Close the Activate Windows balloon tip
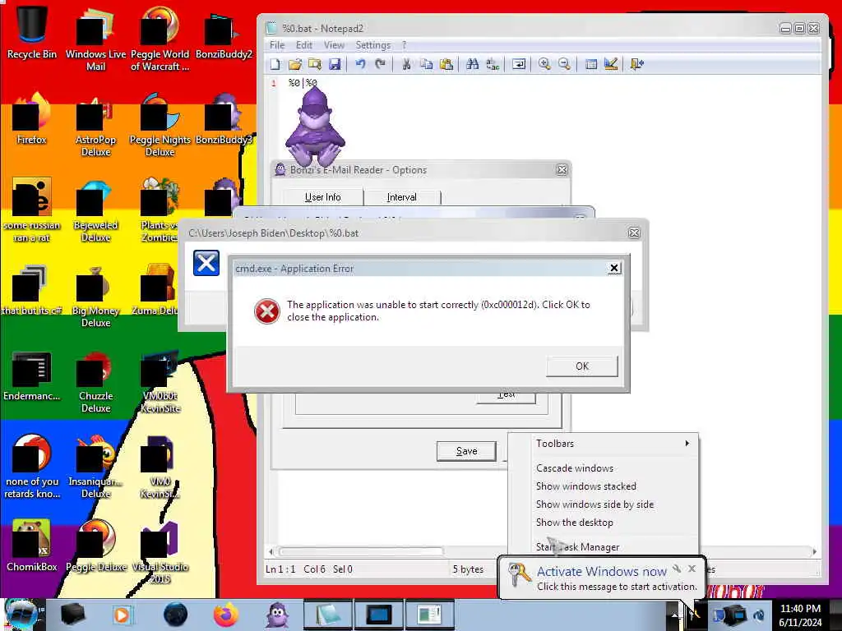842x631 pixels. (x=692, y=569)
